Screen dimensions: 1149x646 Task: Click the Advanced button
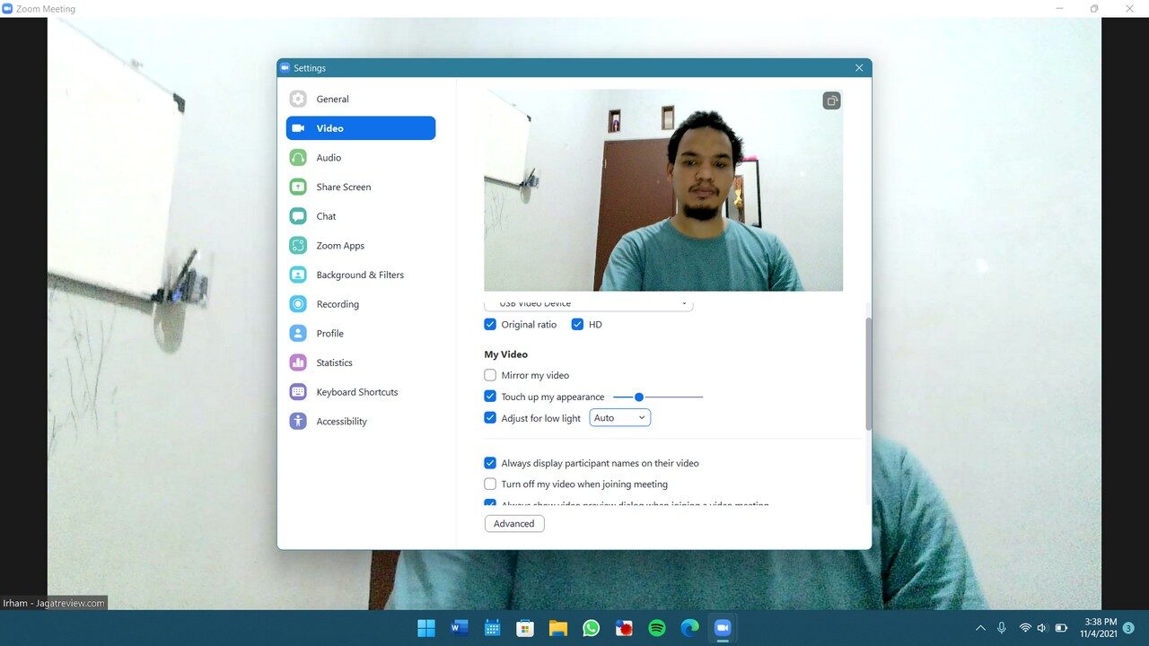pyautogui.click(x=514, y=524)
